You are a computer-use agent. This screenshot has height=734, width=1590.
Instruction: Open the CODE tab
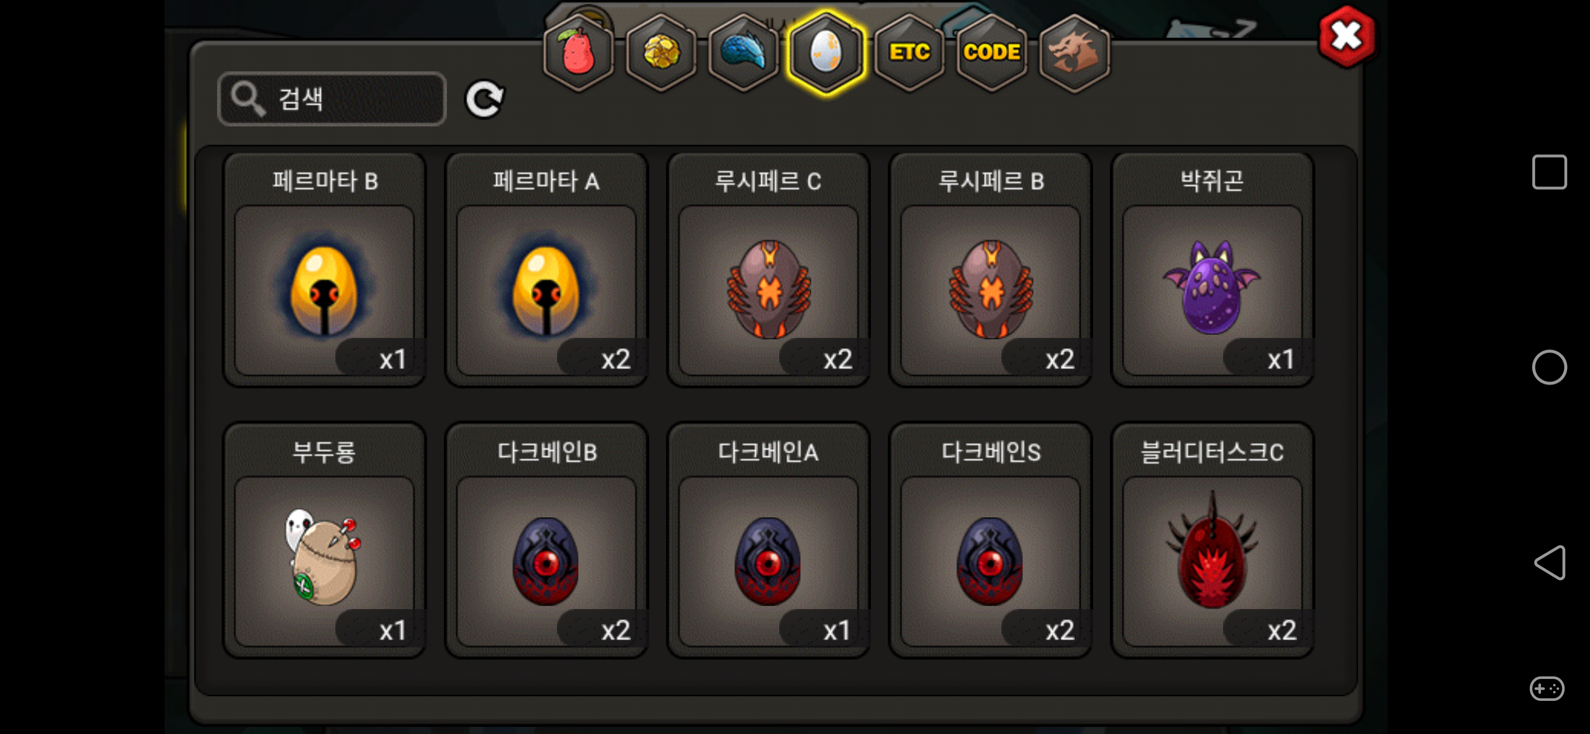[x=992, y=53]
